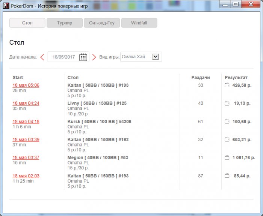Open session link 18 мая 04:18
The image size is (263, 216).
pos(26,122)
